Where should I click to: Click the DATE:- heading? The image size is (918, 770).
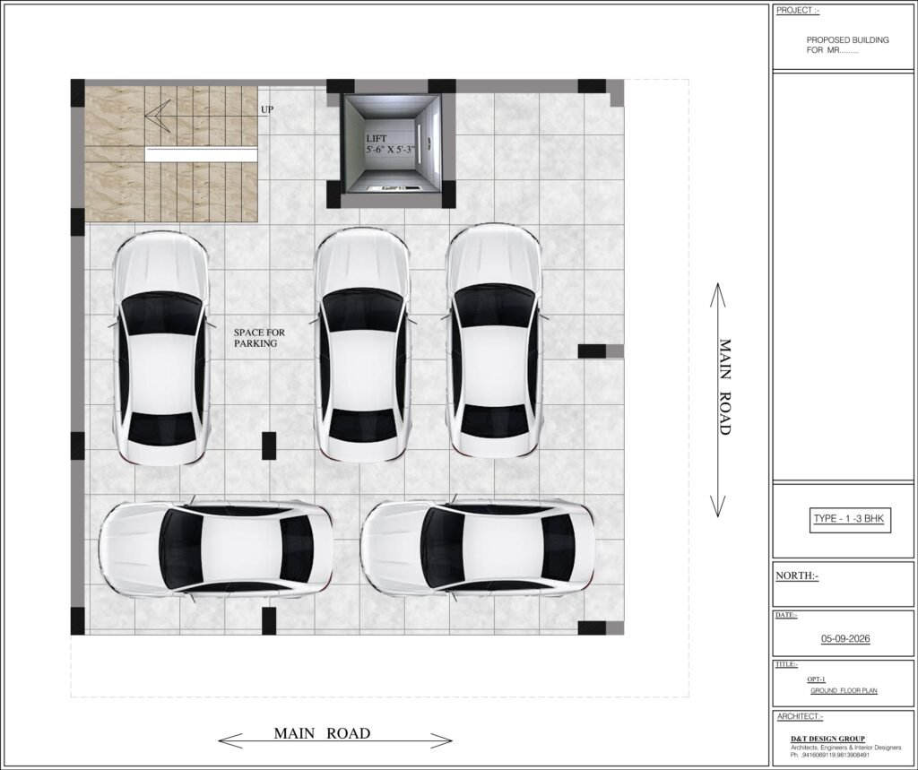coord(786,615)
